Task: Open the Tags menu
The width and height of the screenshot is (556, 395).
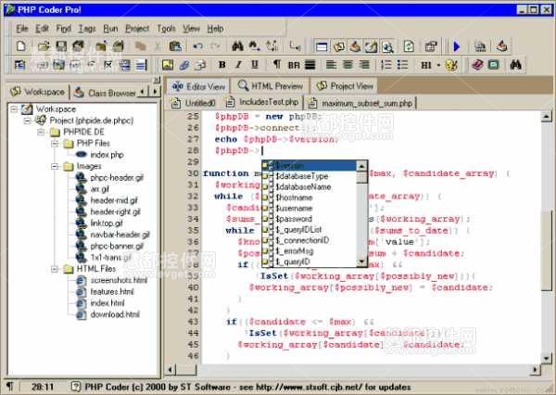Action: 87,29
